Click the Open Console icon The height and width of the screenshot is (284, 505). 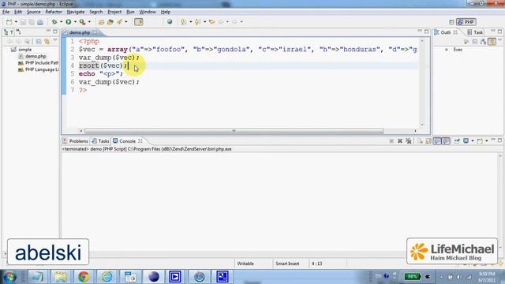[x=480, y=141]
